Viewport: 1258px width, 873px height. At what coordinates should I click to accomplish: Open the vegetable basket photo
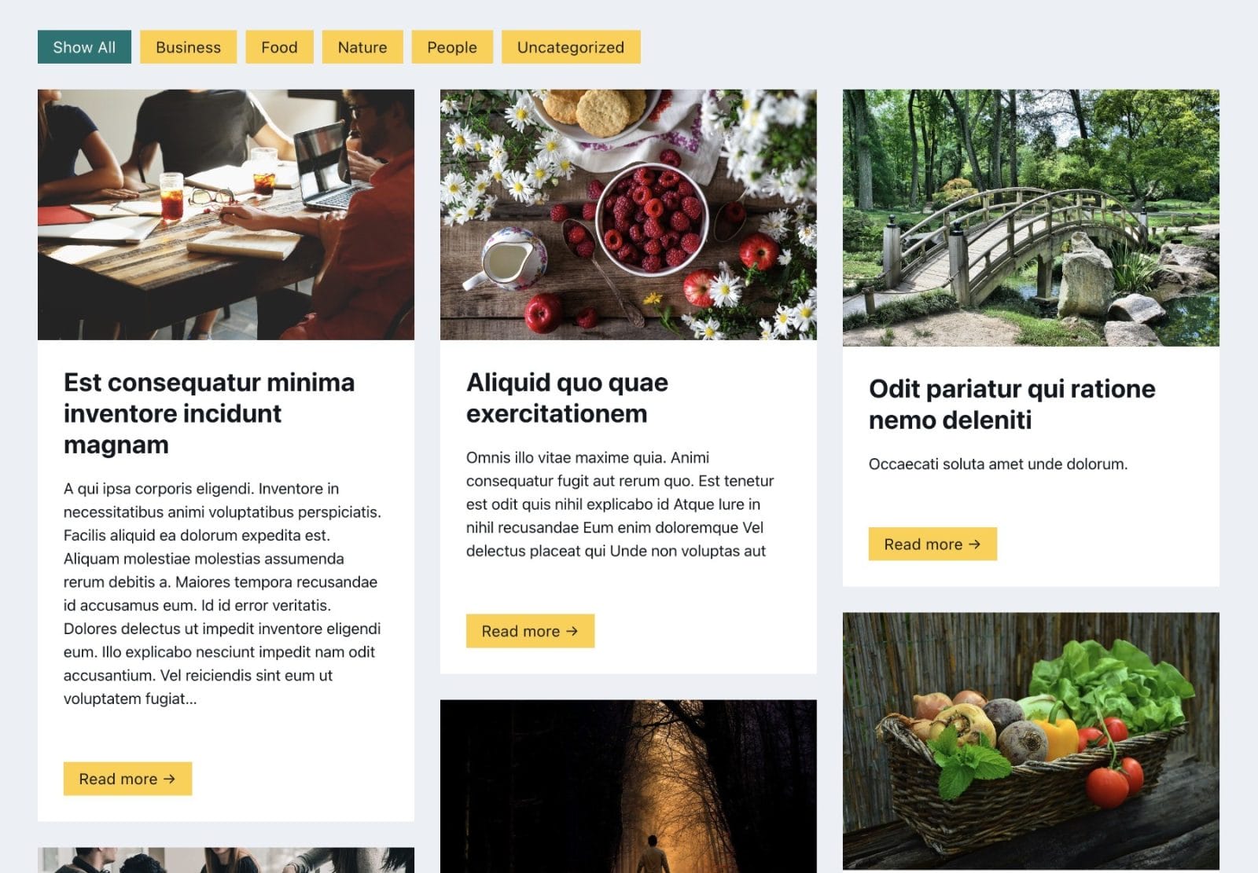(1031, 741)
